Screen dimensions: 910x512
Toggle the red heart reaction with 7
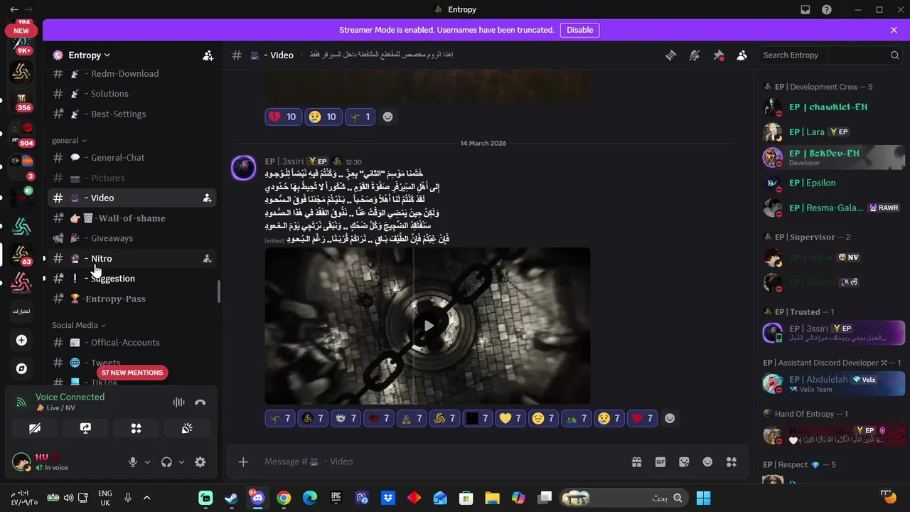click(x=642, y=418)
